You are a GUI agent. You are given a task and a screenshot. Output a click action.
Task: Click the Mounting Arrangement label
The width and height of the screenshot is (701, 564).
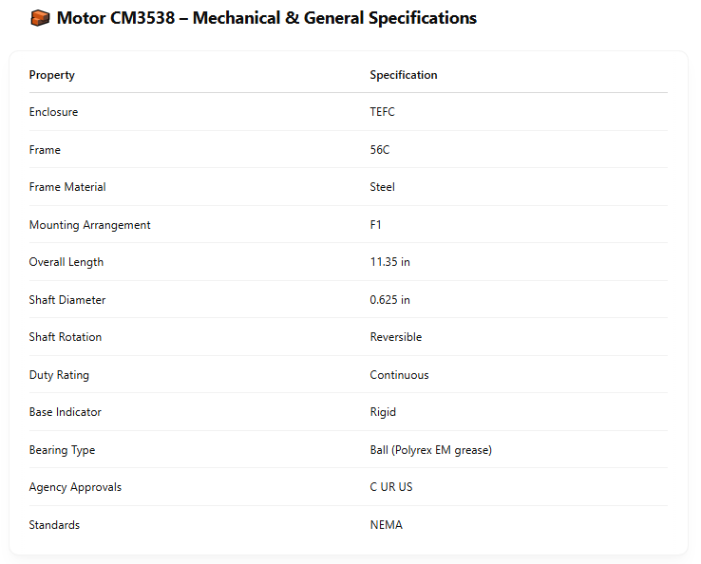(89, 225)
